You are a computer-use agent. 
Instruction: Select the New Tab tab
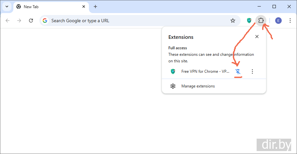46,7
